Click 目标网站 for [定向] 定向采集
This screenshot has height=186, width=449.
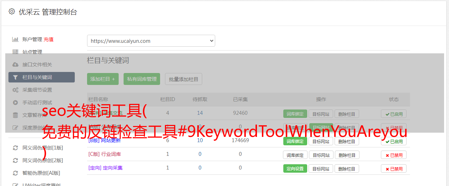321,168
